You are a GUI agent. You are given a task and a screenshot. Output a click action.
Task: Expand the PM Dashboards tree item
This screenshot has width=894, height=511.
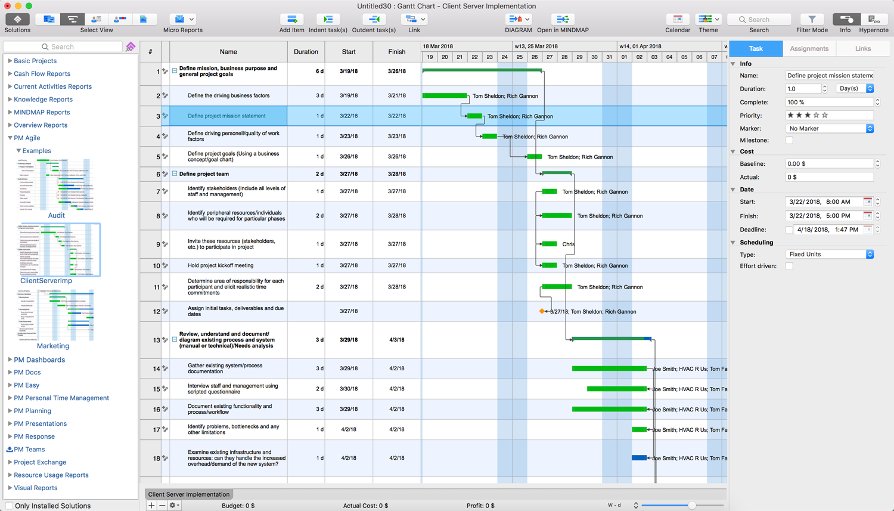coord(10,360)
